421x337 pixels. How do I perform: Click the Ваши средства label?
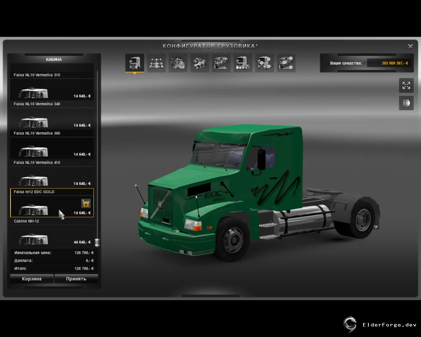click(346, 63)
